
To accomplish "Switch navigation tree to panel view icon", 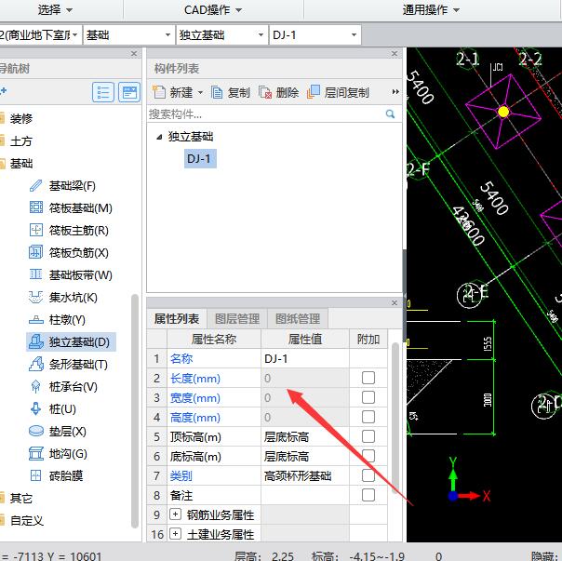I will pyautogui.click(x=129, y=92).
